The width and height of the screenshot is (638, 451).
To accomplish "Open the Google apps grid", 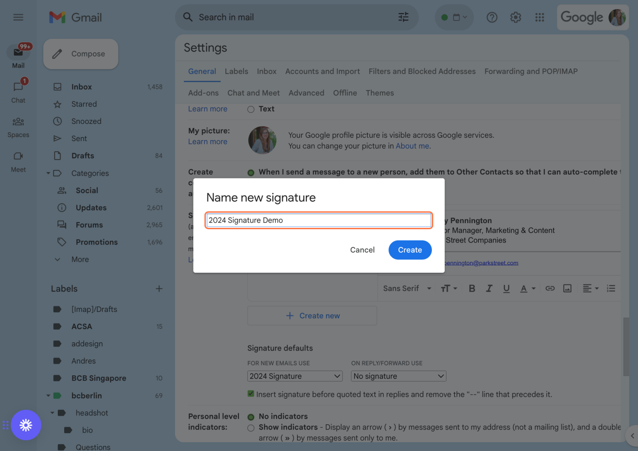I will tap(540, 17).
